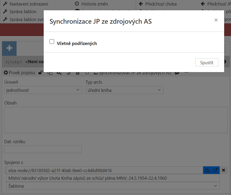231x195 pixels.
Task: Click the undo history arrow icon
Action: click(68, 72)
